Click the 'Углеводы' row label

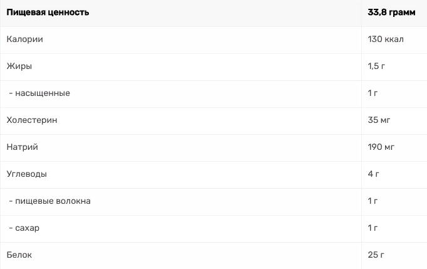[27, 174]
